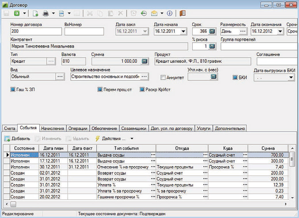Viewport: 299px width, 218px height.
Task: Open the Действия actions menu
Action: 114,139
